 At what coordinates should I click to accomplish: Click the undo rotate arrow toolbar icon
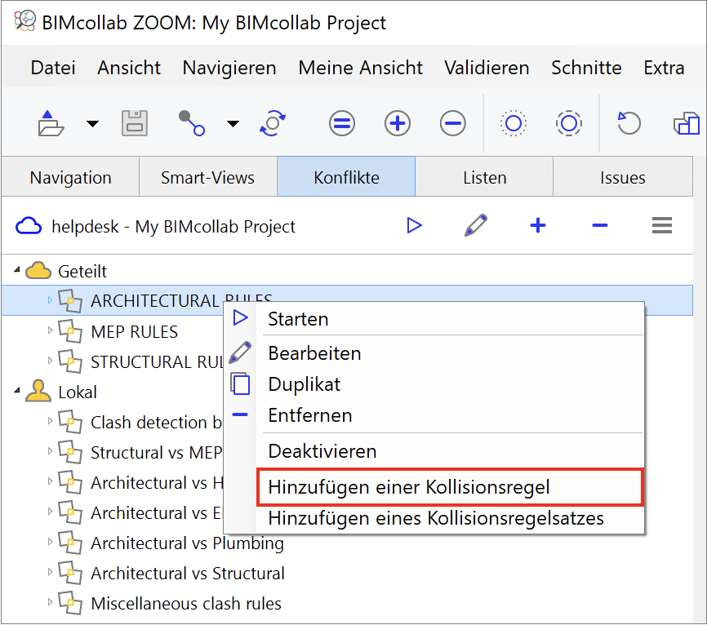[629, 123]
